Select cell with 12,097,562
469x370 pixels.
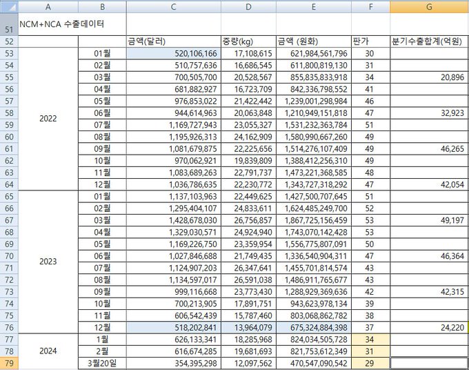point(248,363)
